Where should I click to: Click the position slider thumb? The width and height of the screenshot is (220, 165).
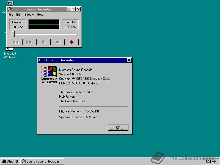pos(13,34)
